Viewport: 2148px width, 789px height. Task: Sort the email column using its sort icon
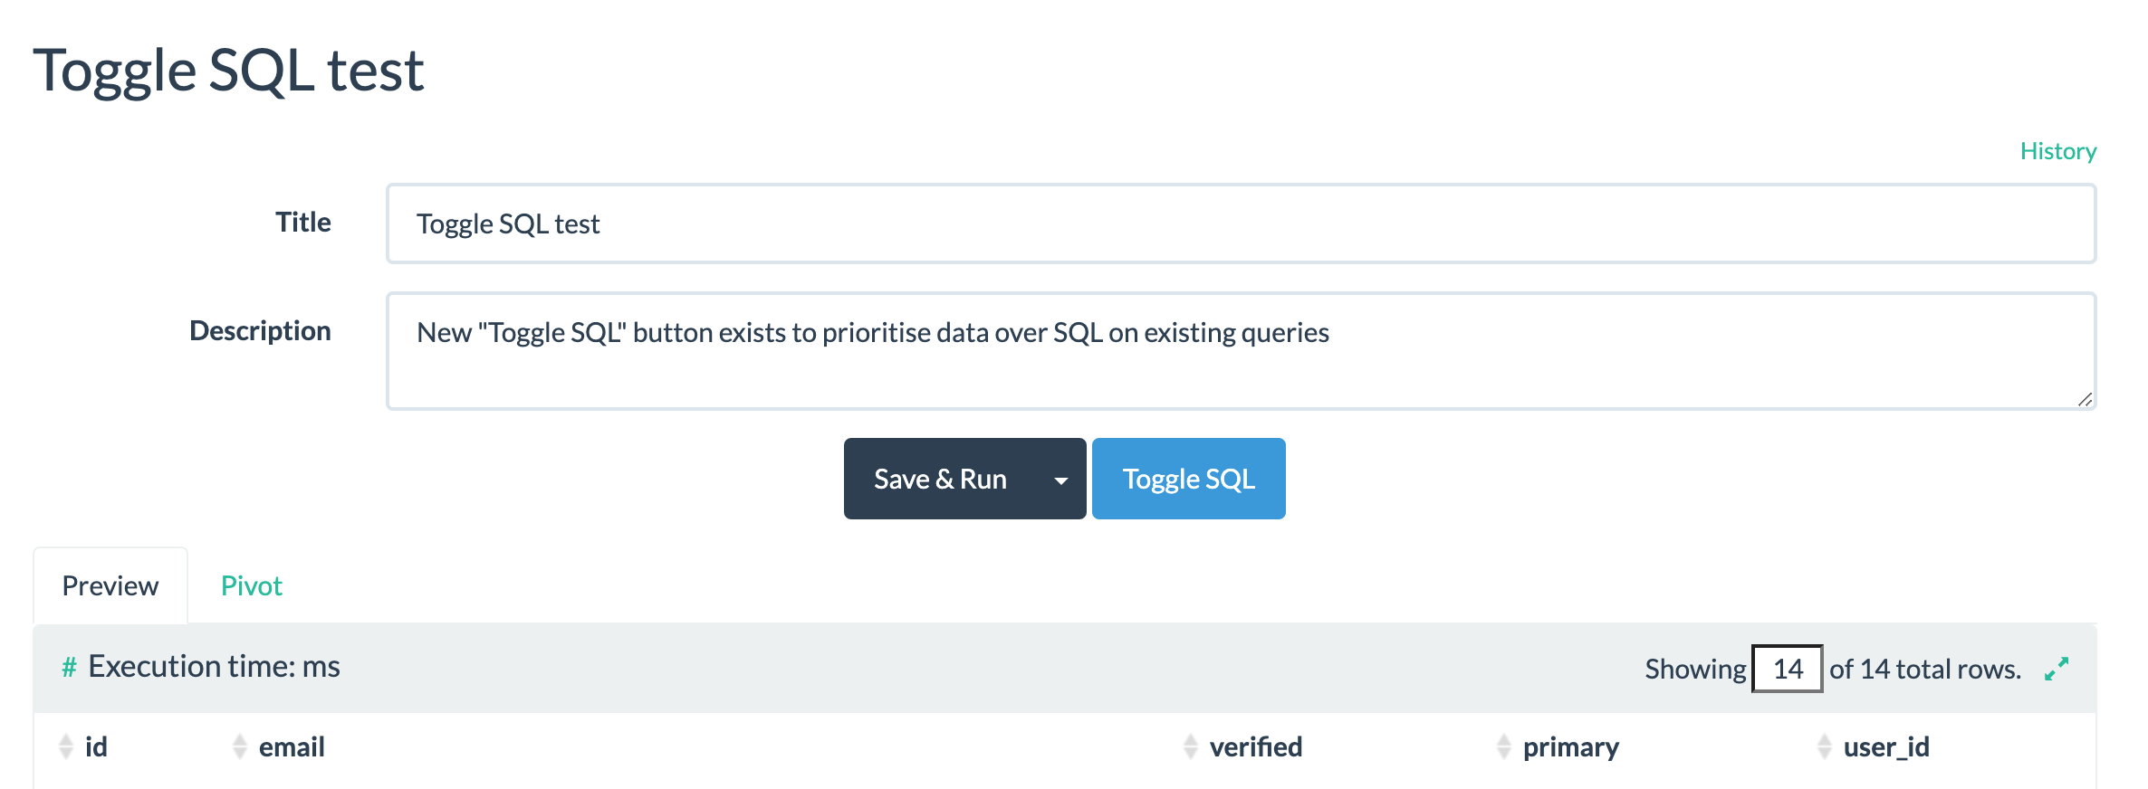coord(237,746)
